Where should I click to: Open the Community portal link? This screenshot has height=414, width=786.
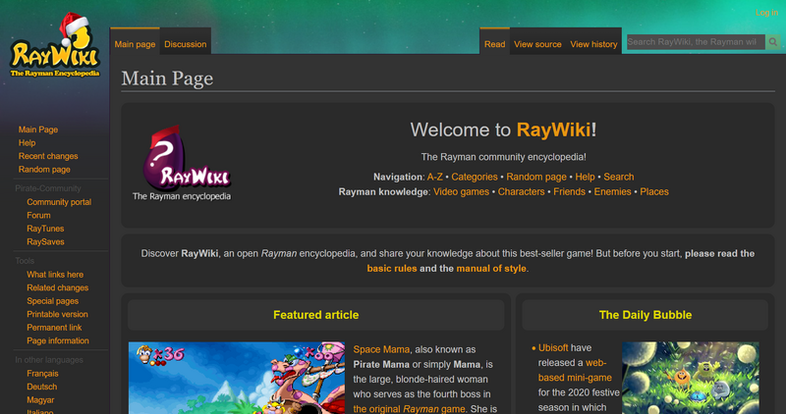[x=59, y=202]
